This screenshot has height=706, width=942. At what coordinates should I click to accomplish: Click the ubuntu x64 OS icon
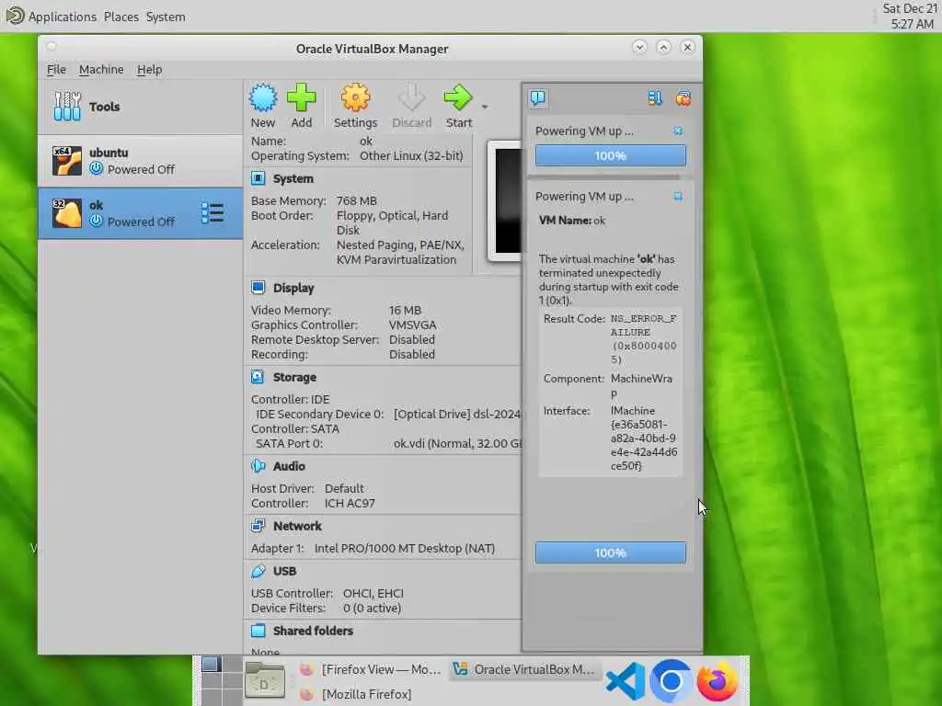[x=66, y=161]
